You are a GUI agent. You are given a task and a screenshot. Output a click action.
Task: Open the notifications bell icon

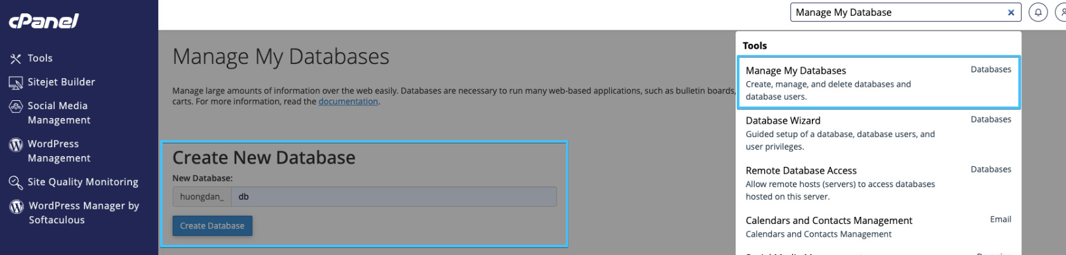coord(1038,12)
